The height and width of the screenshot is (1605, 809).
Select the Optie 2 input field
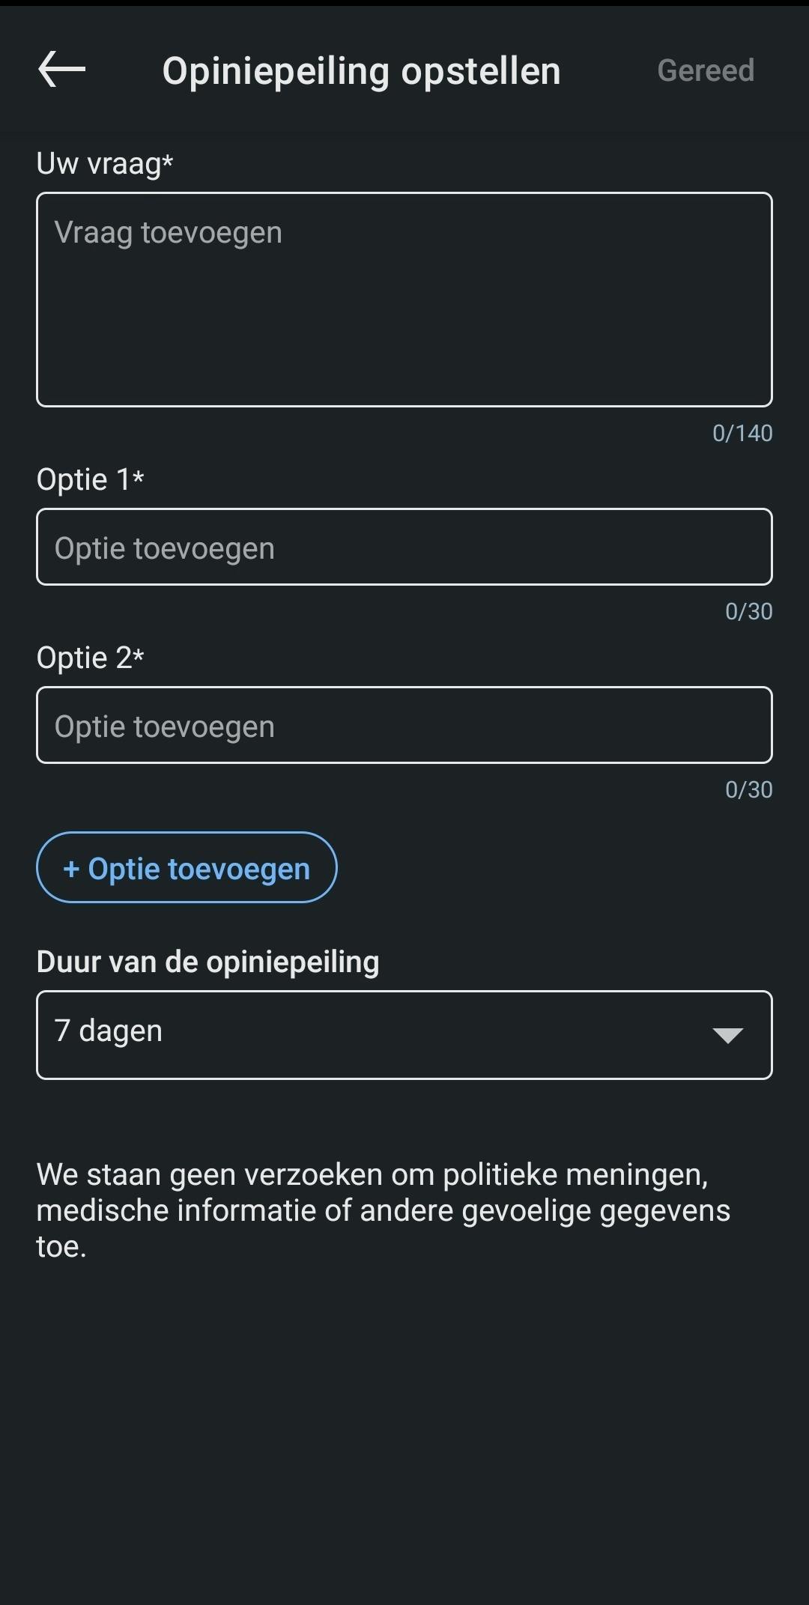404,726
